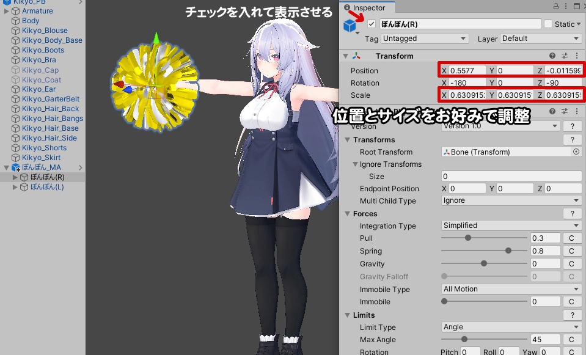Click the Inspector lock icon
Viewport: 586px width, 355px height.
[x=555, y=5]
